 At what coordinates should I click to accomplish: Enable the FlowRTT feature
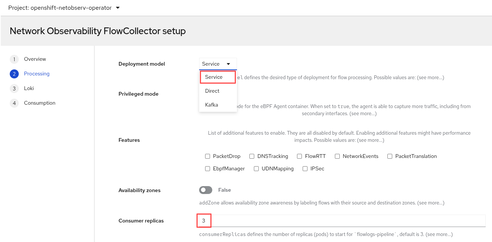pos(299,156)
